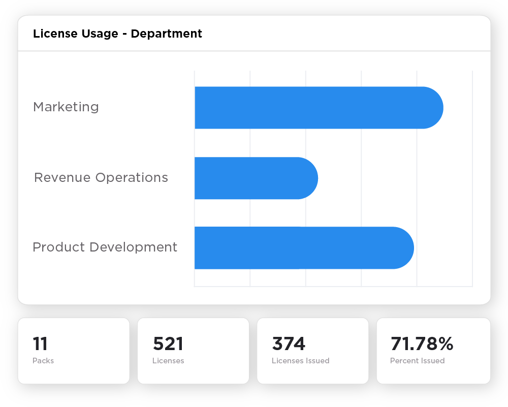The height and width of the screenshot is (407, 508).
Task: Select the Revenue Operations bar
Action: 254,178
